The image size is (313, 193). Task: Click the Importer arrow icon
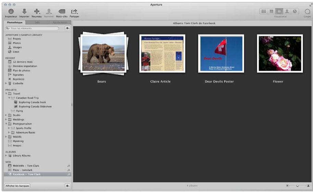24,12
